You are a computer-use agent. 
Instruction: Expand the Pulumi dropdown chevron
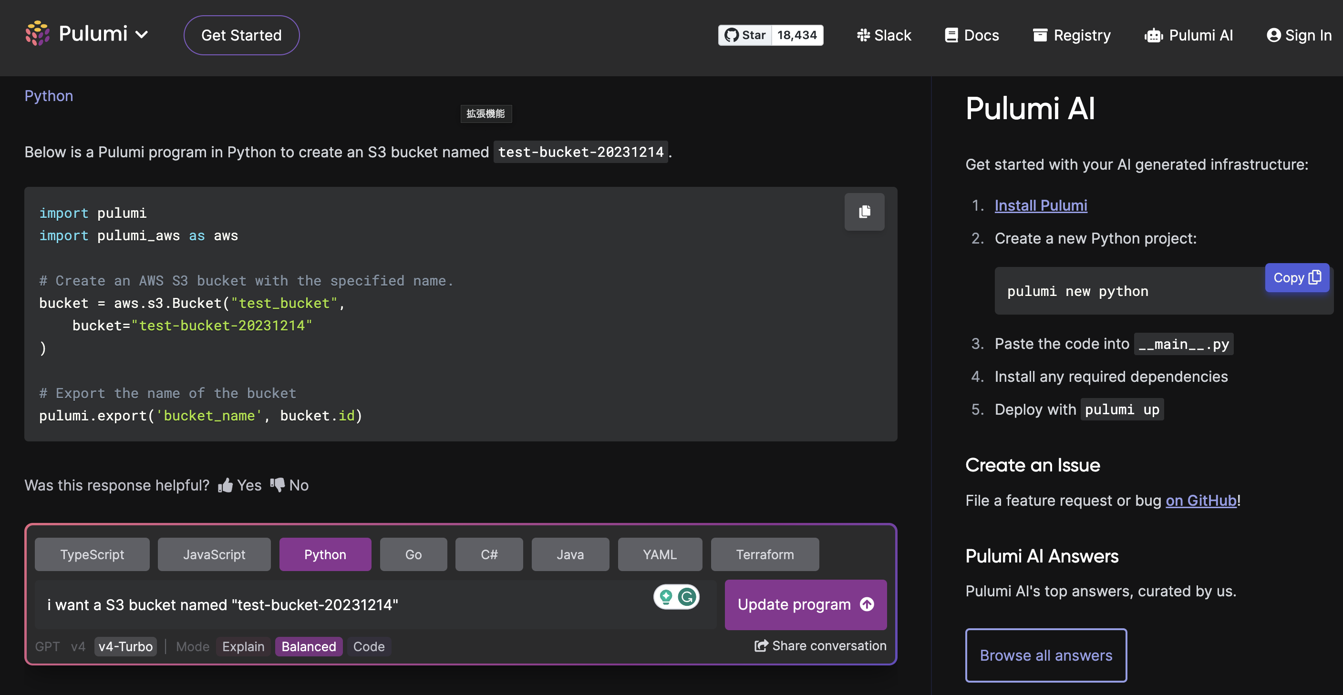(x=142, y=35)
